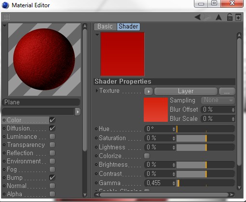Enable the Transparency channel checkbox

pos(52,144)
